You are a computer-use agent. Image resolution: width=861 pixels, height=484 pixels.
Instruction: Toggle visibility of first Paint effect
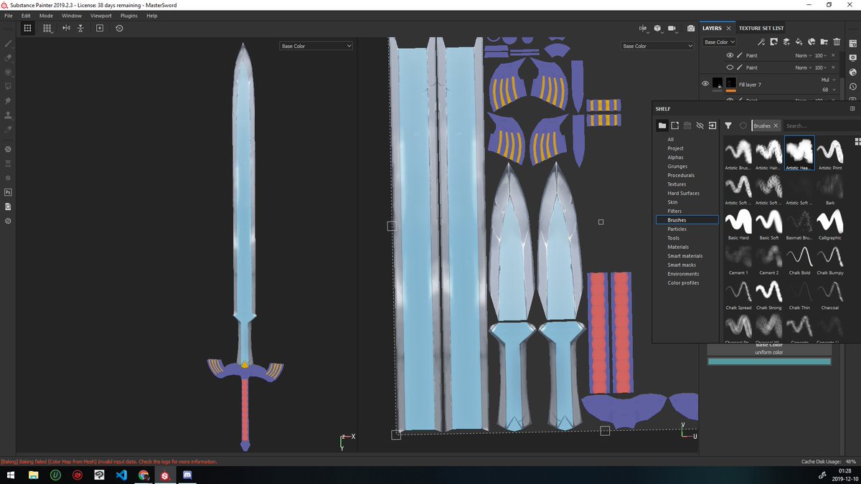(730, 55)
